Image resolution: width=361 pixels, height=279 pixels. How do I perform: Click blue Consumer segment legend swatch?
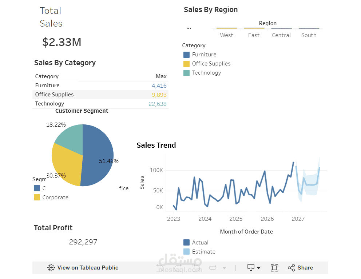37,188
